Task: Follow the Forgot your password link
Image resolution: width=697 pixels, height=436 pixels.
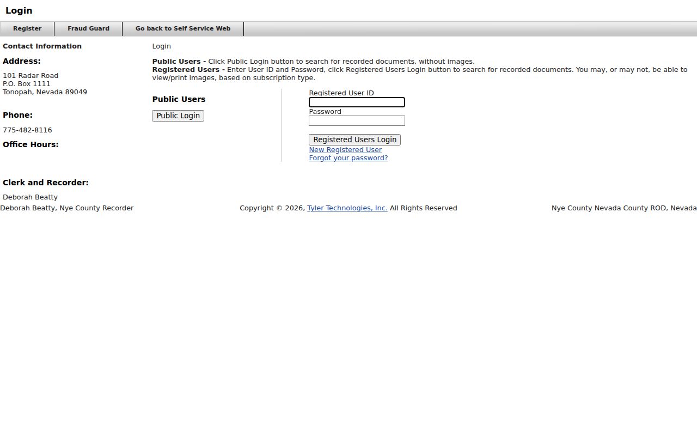Action: tap(348, 158)
